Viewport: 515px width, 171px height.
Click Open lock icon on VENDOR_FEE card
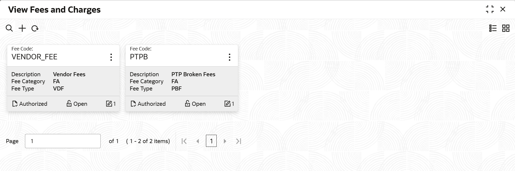[x=69, y=104]
